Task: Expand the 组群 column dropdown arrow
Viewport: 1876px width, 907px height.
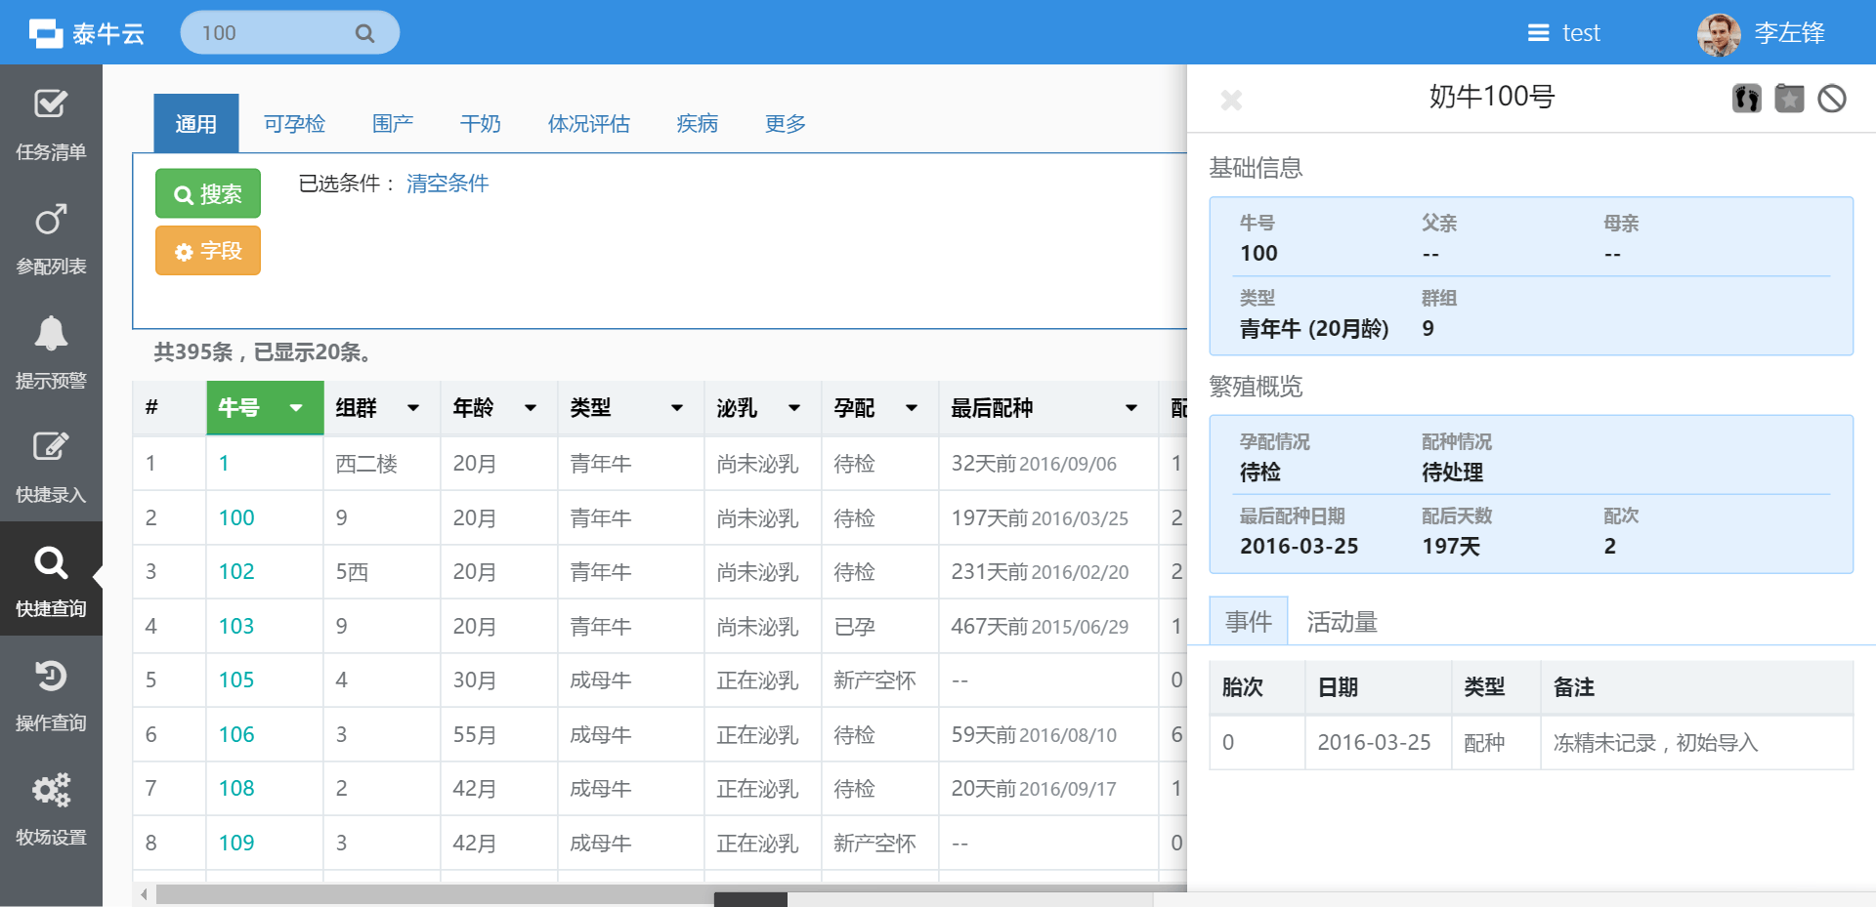Action: [x=413, y=408]
